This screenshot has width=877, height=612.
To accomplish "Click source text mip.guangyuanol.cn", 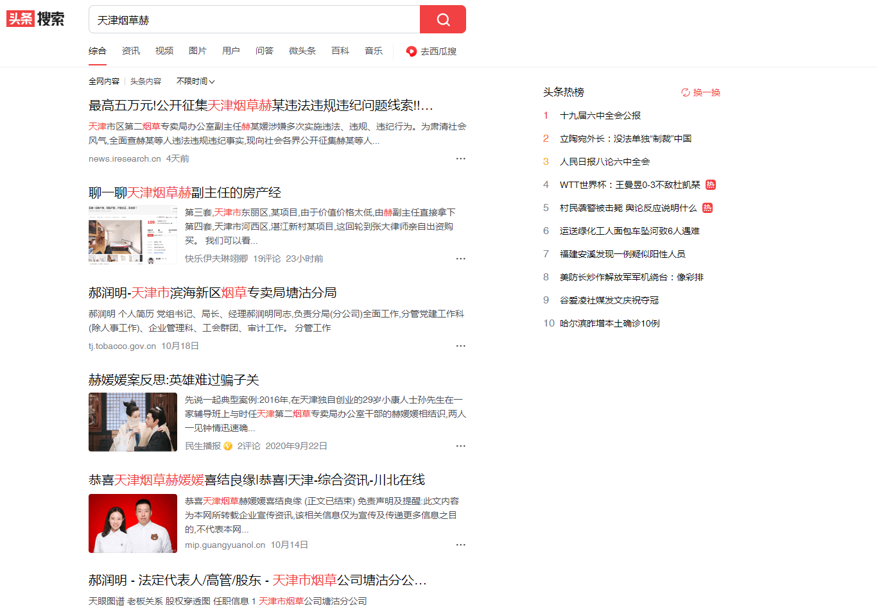I will pos(225,545).
